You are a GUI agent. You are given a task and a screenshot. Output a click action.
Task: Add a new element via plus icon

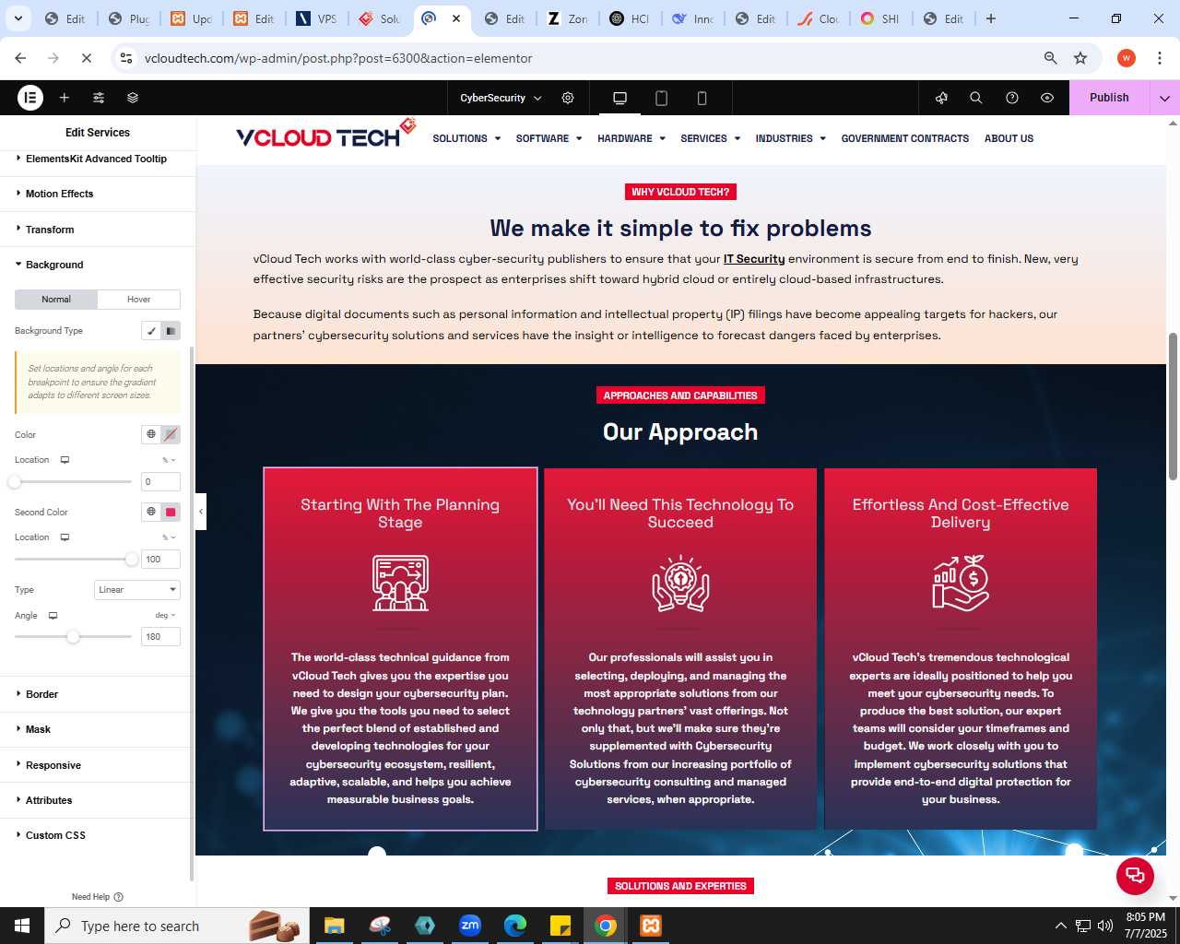(65, 98)
